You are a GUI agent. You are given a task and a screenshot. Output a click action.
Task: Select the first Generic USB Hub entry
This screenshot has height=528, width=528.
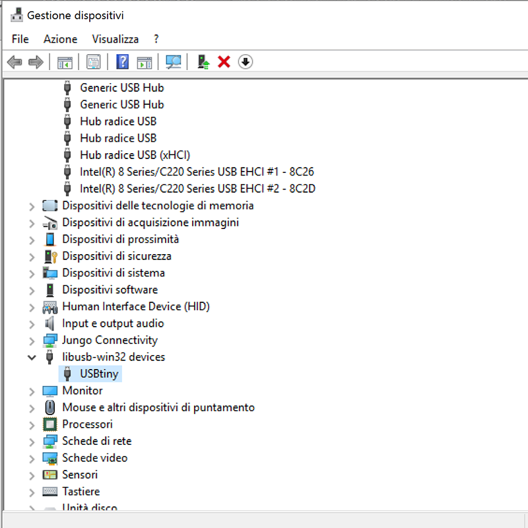[122, 88]
